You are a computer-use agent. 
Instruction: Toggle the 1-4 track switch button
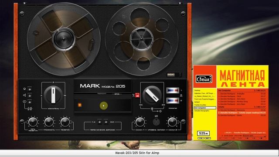click(x=100, y=122)
